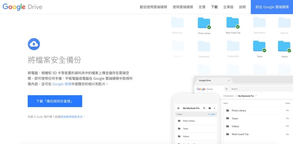The height and width of the screenshot is (144, 293).
Task: Click the search magnifier in browser mockup
Action: click(226, 89)
